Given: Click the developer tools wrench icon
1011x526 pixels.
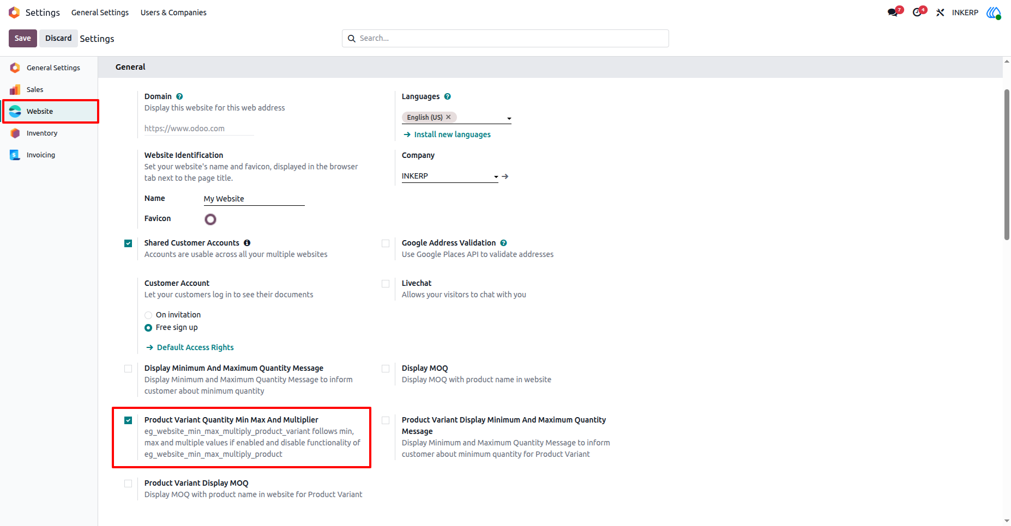Looking at the screenshot, I should tap(940, 13).
